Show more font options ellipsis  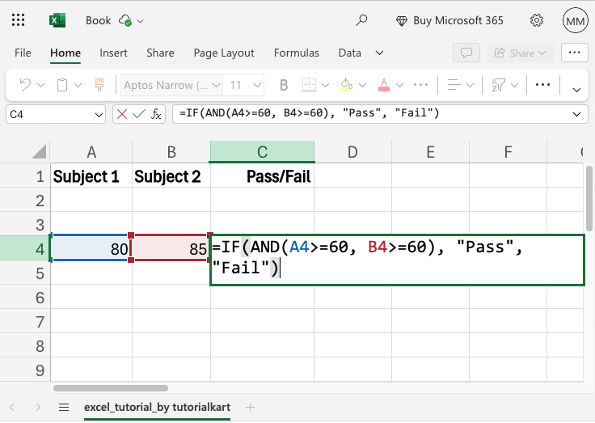[420, 85]
